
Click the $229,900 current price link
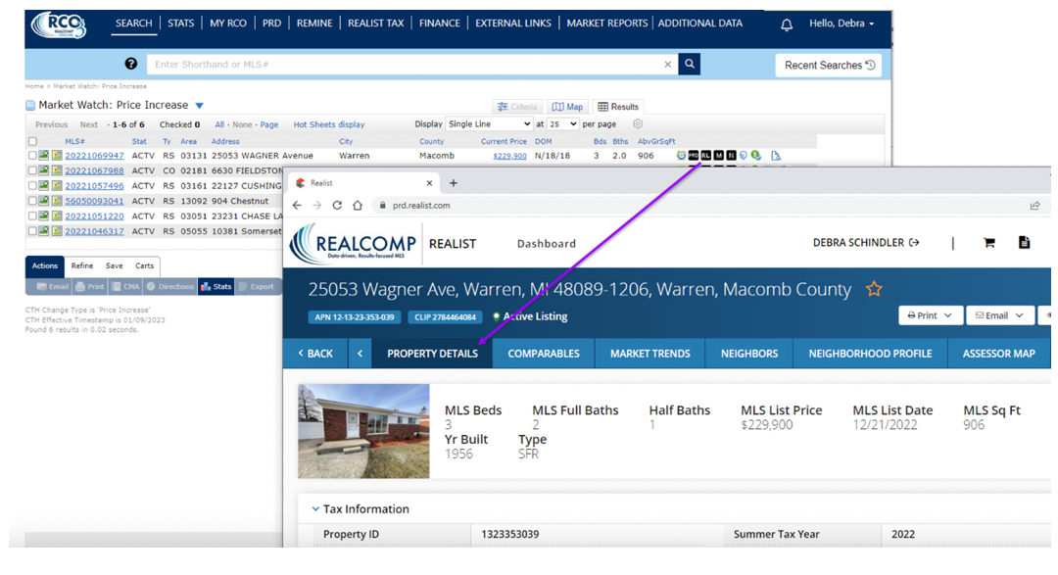510,156
